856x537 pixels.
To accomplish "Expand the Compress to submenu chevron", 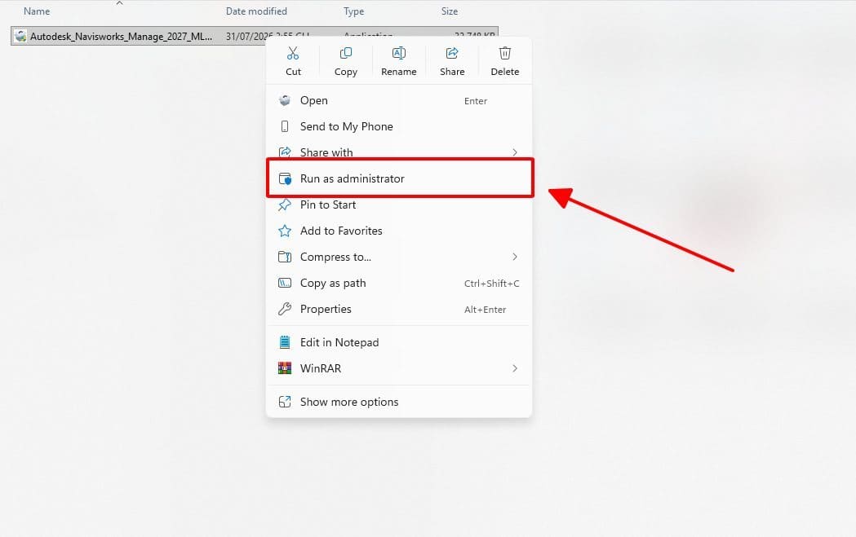I will (x=515, y=257).
